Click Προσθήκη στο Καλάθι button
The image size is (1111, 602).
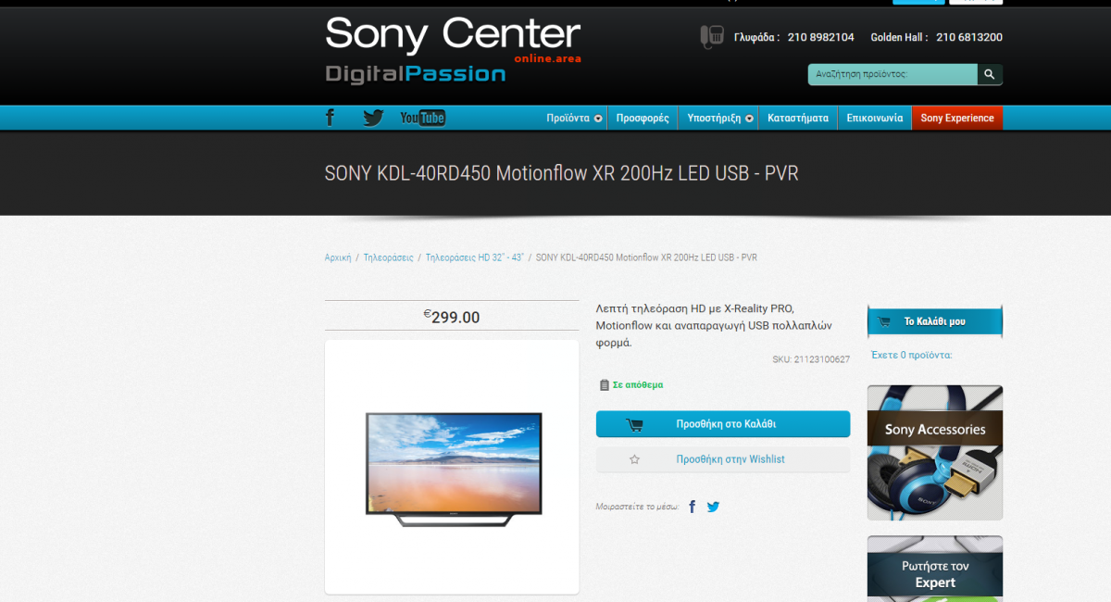tap(723, 424)
